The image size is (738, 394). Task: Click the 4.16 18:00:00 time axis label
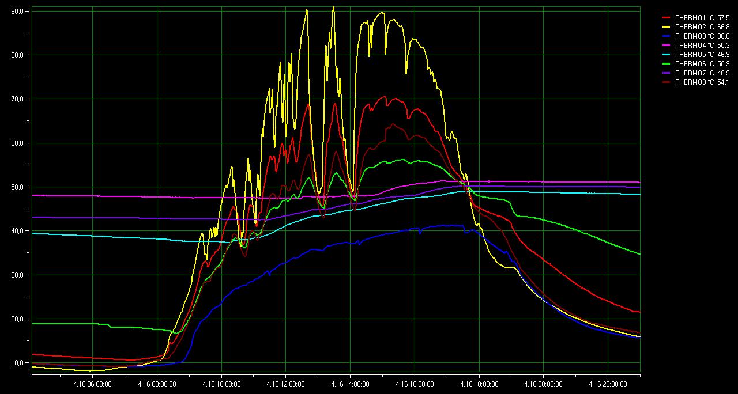coord(479,383)
